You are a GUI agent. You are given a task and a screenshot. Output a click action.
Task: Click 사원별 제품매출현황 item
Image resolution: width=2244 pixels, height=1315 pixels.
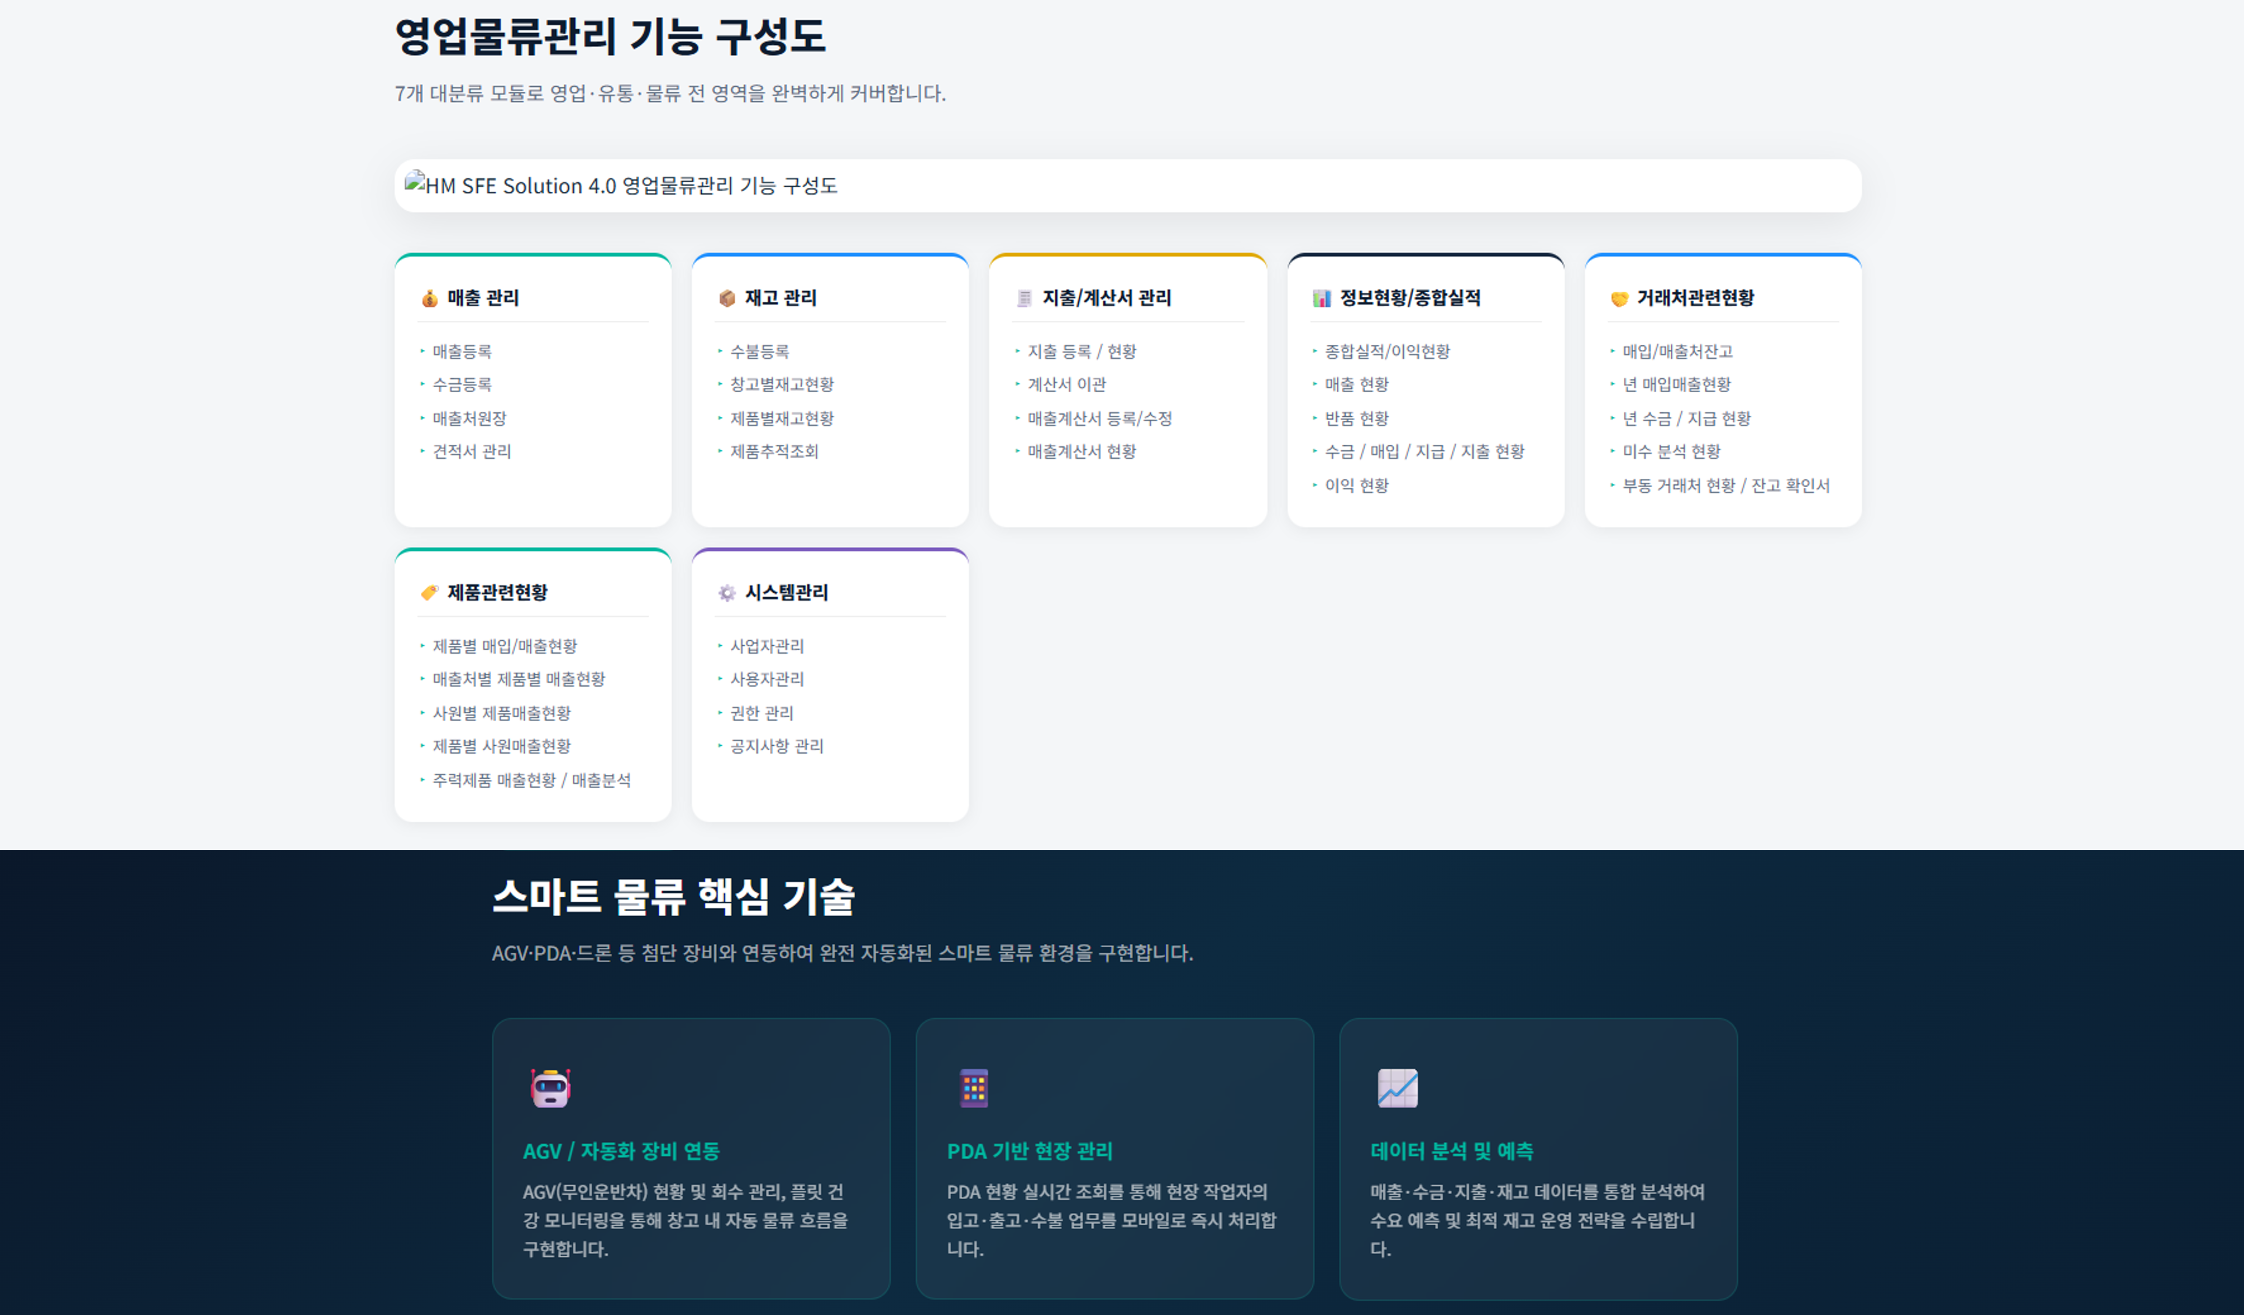[x=501, y=713]
